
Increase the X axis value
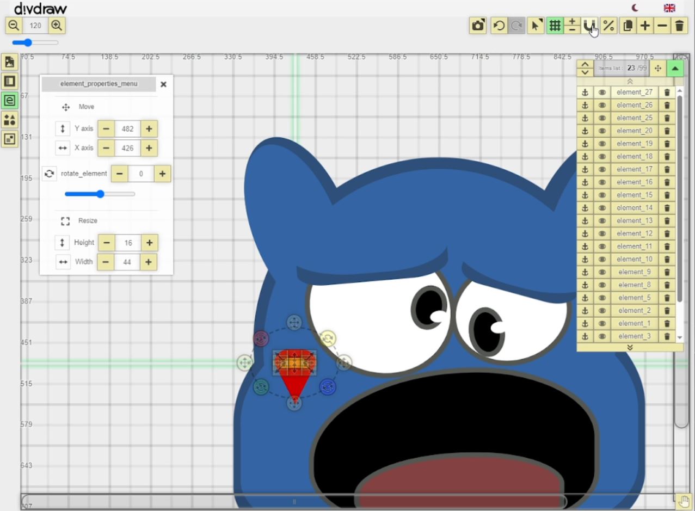point(149,148)
